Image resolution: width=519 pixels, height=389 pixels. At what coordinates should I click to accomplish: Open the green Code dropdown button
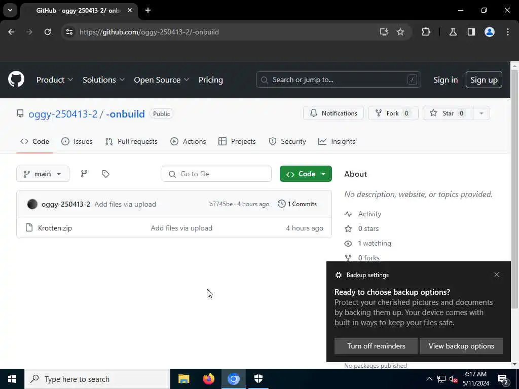306,174
